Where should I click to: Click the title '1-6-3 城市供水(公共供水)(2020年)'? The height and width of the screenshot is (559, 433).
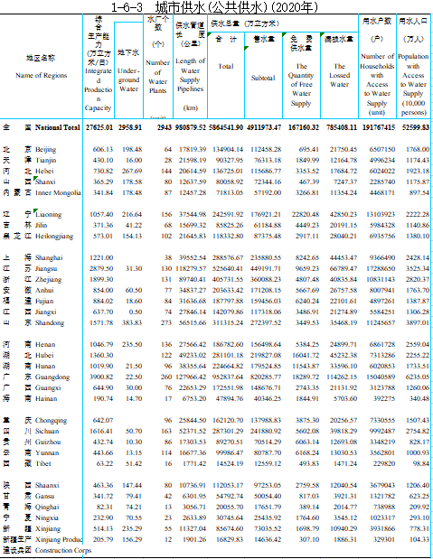pyautogui.click(x=214, y=7)
